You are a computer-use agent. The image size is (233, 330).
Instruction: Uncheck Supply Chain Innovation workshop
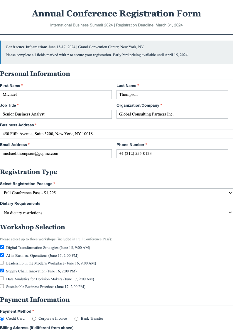tap(2, 270)
